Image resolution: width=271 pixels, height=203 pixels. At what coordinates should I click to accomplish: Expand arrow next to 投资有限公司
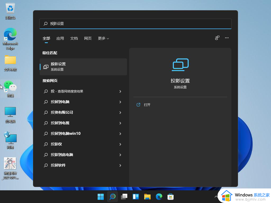coord(120,113)
